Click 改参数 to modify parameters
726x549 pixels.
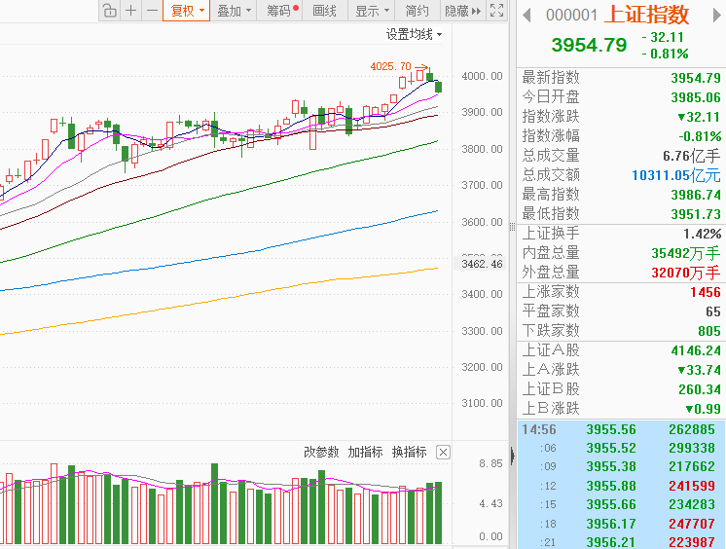(321, 452)
